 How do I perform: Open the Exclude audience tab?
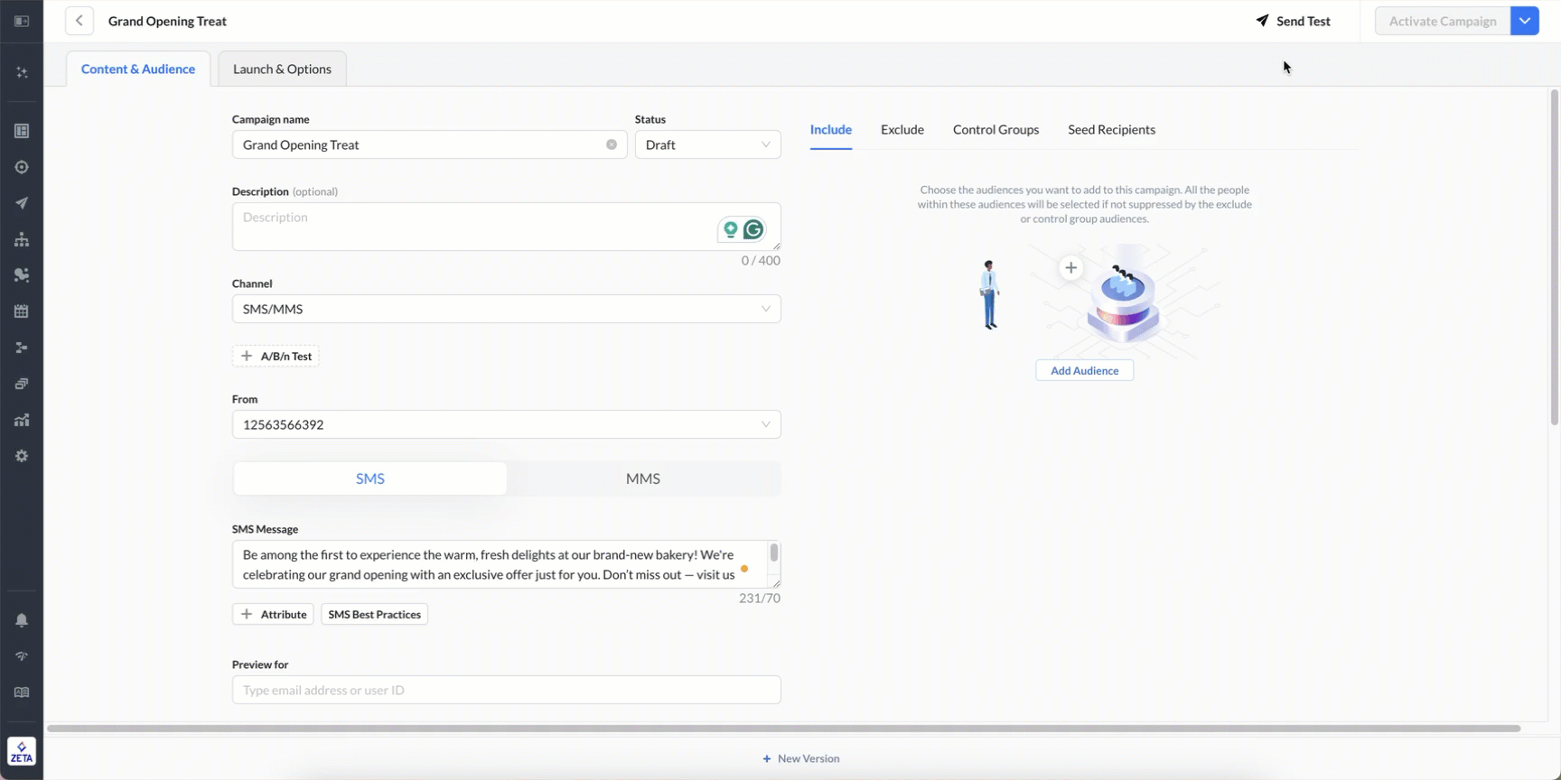(x=902, y=129)
